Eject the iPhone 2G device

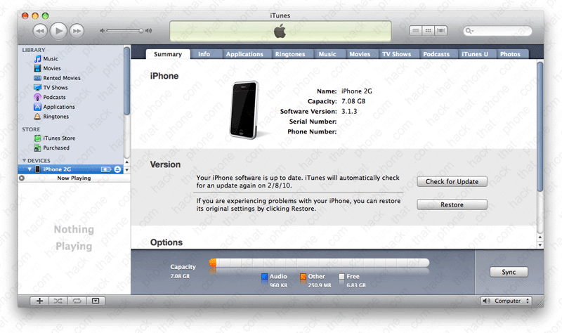click(117, 169)
